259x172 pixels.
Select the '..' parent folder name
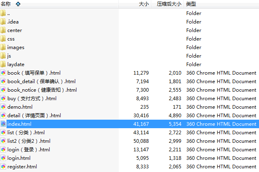[x=9, y=13]
